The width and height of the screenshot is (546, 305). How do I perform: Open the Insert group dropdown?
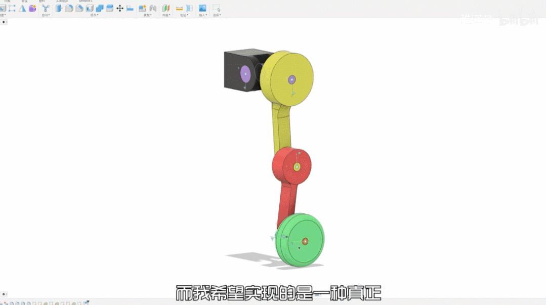202,15
